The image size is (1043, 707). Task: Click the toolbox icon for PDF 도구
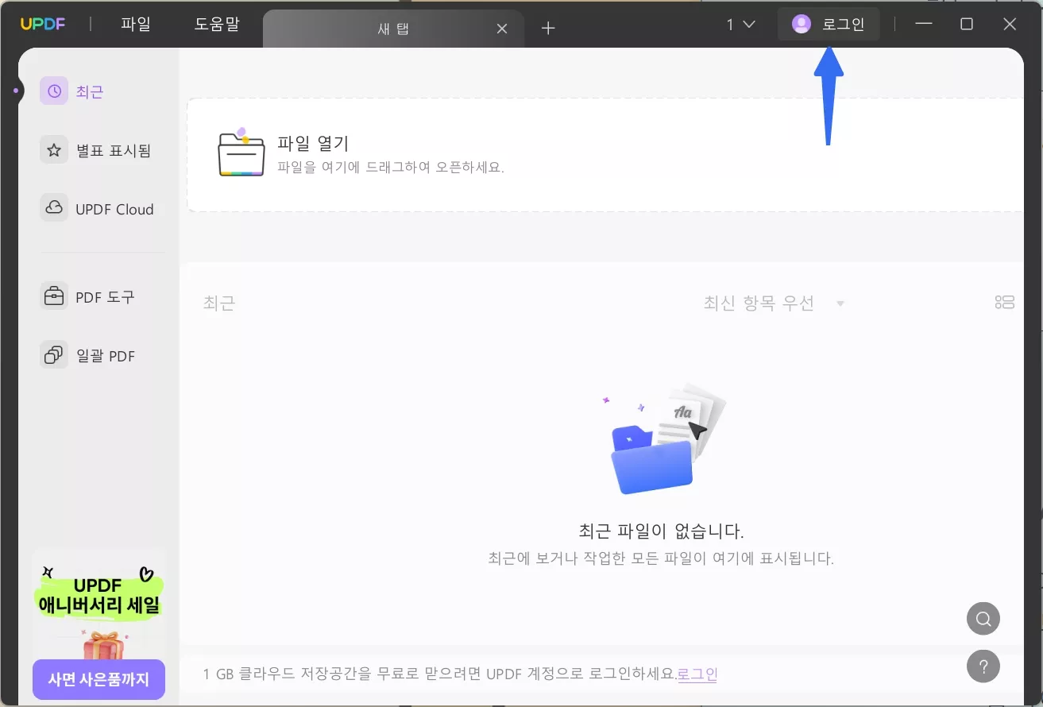(54, 297)
